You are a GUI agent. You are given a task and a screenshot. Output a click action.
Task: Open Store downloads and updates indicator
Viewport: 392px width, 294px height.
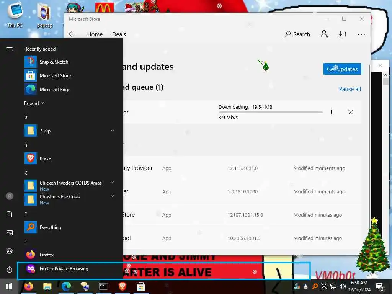342,34
